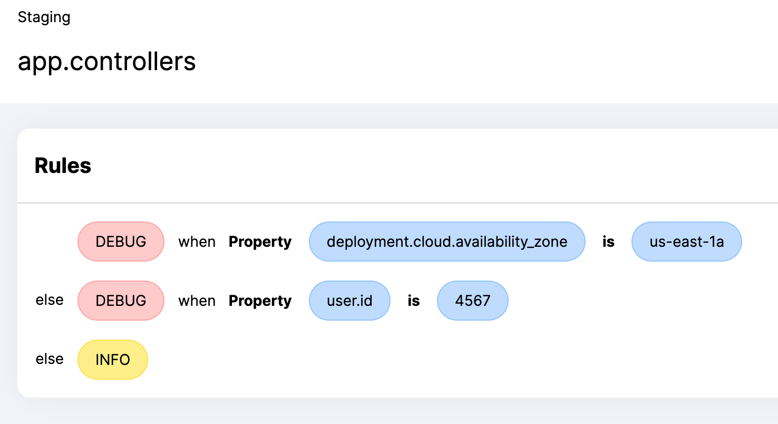Edit the 4567 value pill
This screenshot has width=778, height=424.
click(473, 301)
